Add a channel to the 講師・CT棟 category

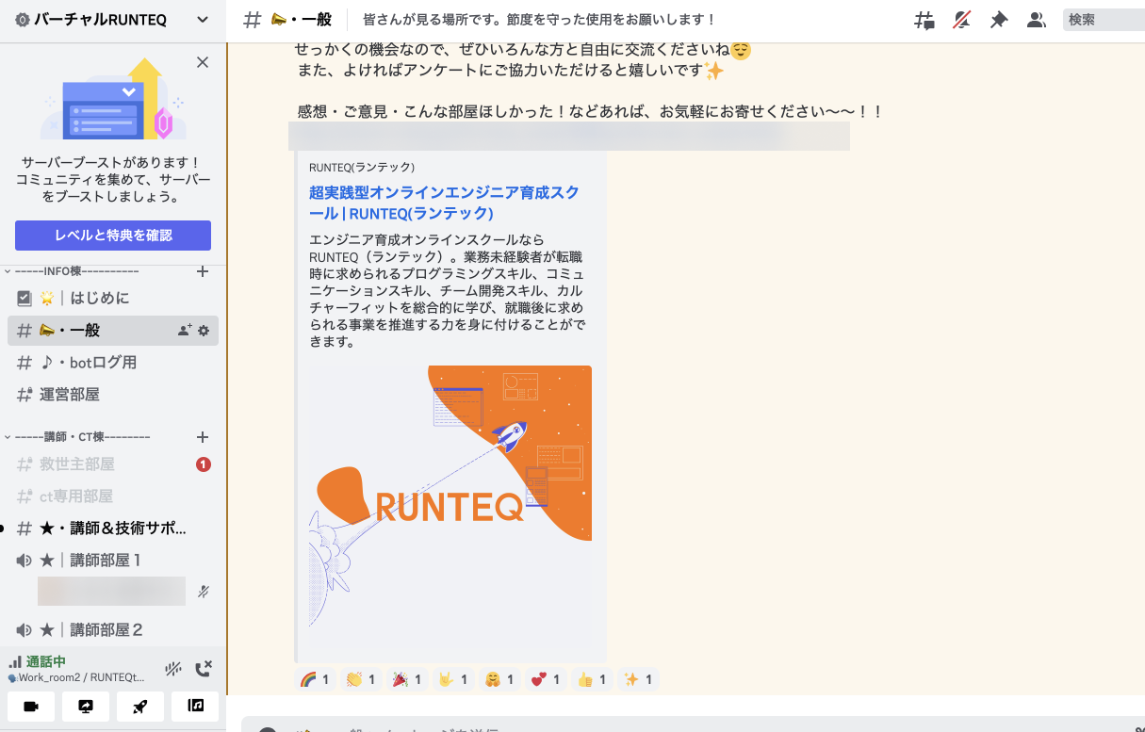[x=202, y=437]
